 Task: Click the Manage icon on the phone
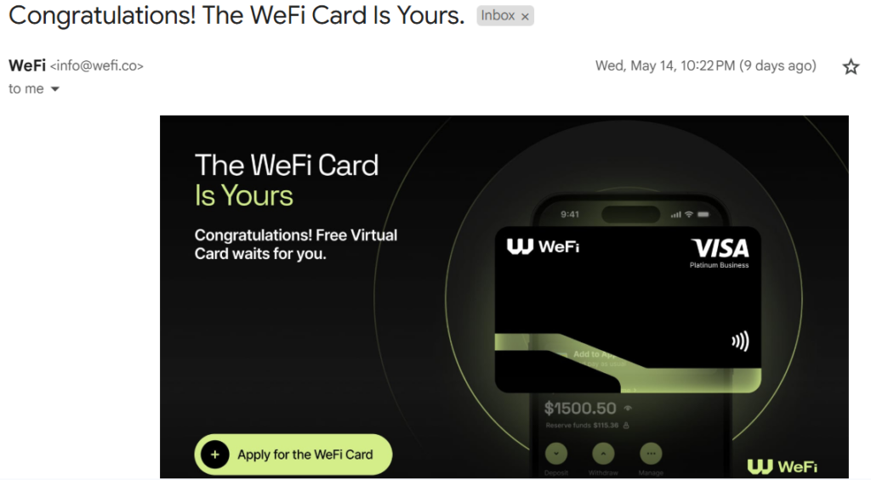(x=651, y=454)
